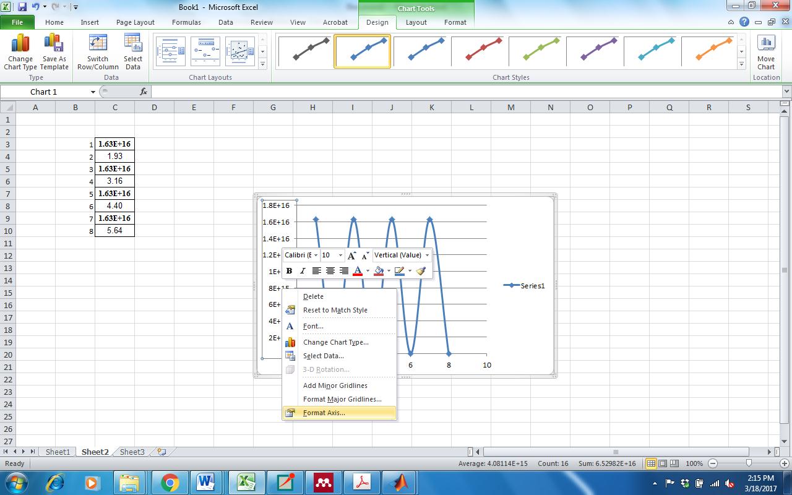Center text in mini toolbar

[330, 271]
